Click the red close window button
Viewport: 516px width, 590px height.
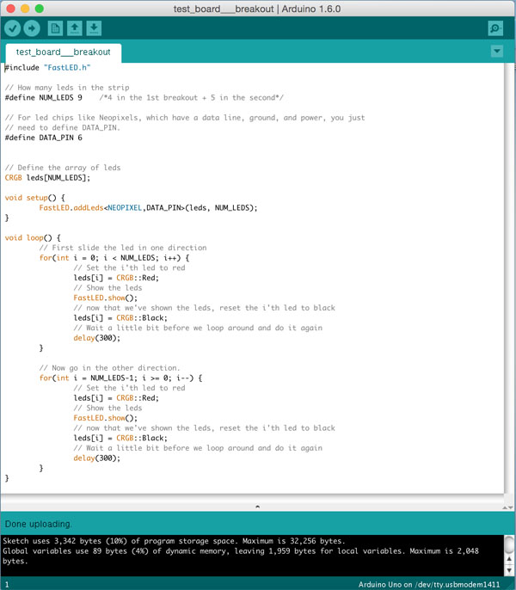pos(10,9)
